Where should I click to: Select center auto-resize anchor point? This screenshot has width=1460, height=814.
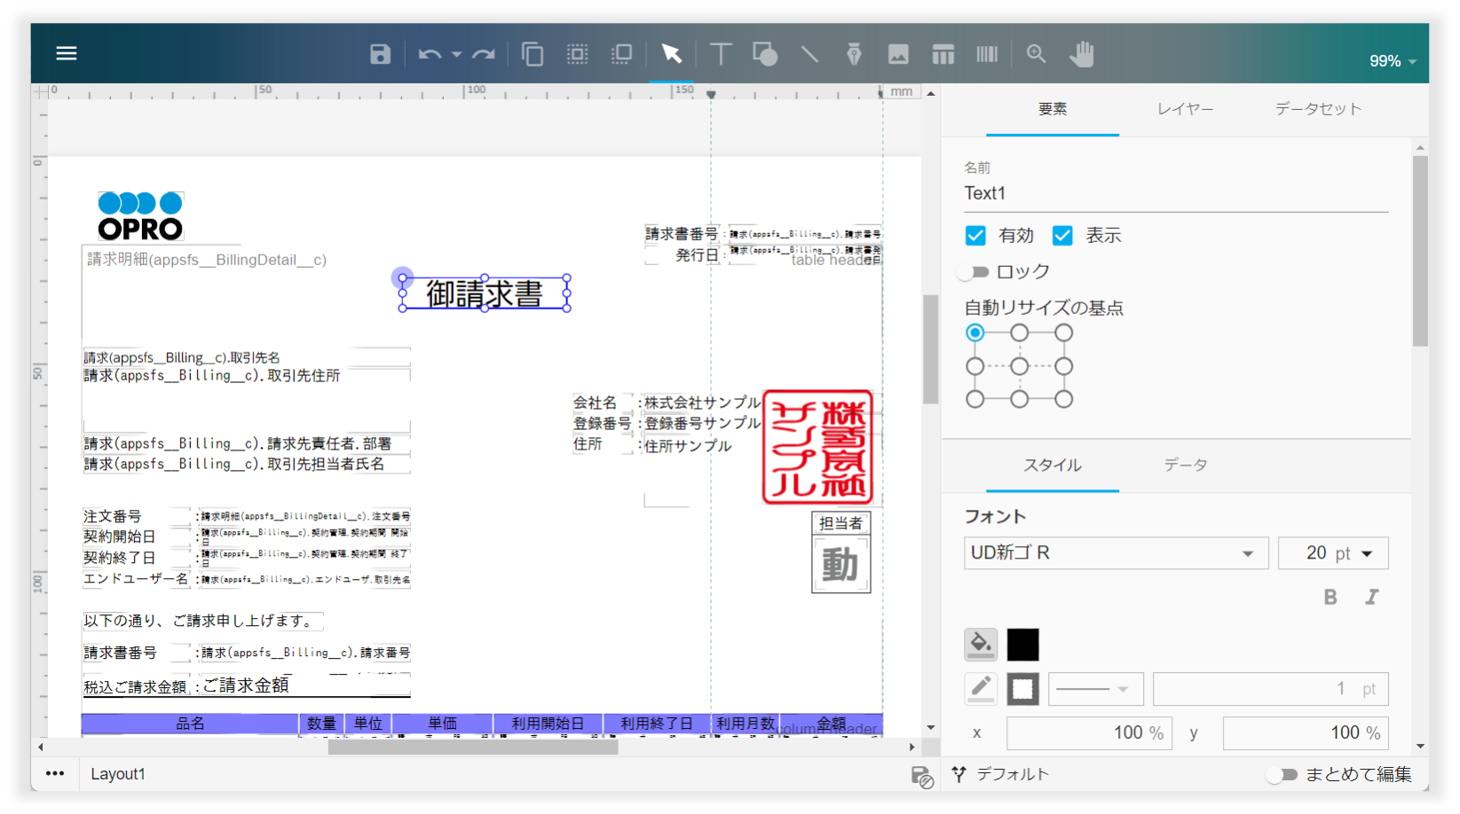pyautogui.click(x=1020, y=366)
